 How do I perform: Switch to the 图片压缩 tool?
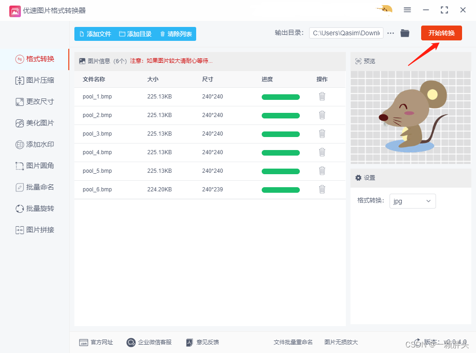pyautogui.click(x=34, y=80)
